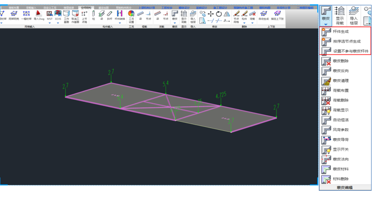This screenshot has width=374, height=198.
Task: Click the 构件 delete eraser icon
Action: 244,14
